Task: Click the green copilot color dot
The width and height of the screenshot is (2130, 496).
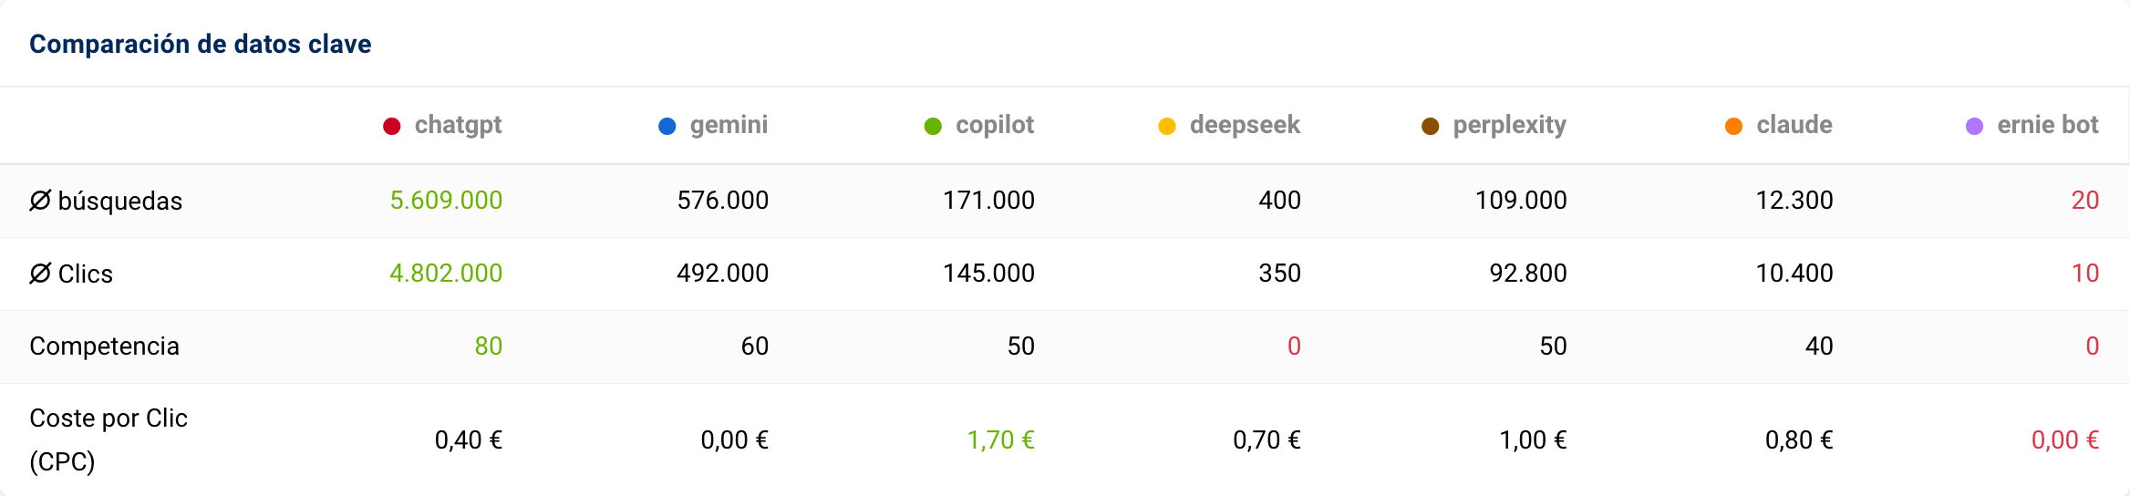Action: [933, 126]
